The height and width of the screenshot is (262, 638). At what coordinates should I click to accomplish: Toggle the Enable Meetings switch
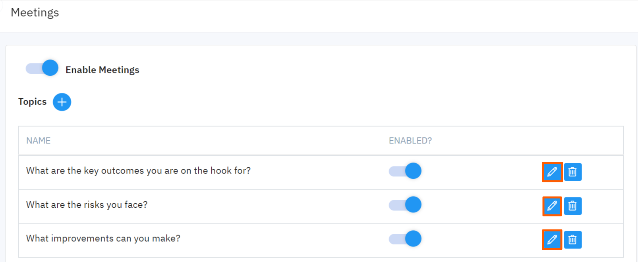point(42,68)
